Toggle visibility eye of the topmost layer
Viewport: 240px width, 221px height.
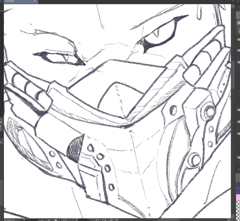point(238,40)
